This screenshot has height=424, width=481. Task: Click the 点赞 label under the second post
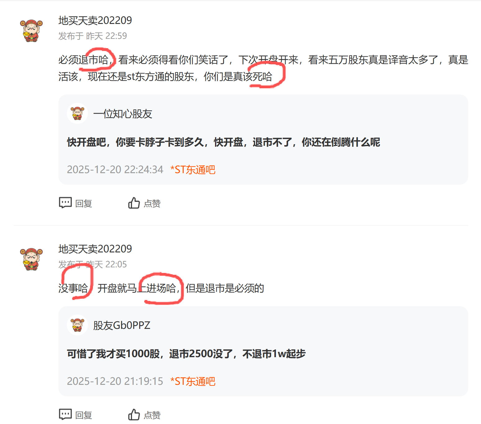(x=152, y=415)
